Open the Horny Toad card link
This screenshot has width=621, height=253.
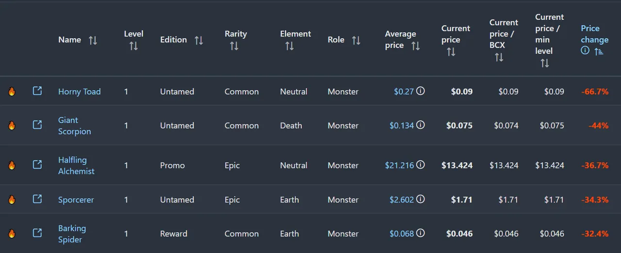(80, 92)
